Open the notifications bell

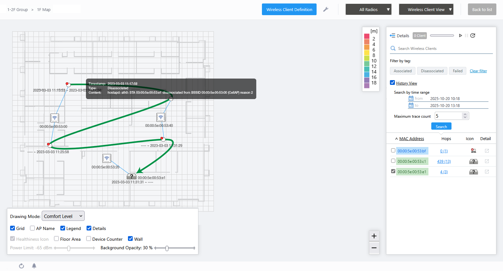click(34, 266)
